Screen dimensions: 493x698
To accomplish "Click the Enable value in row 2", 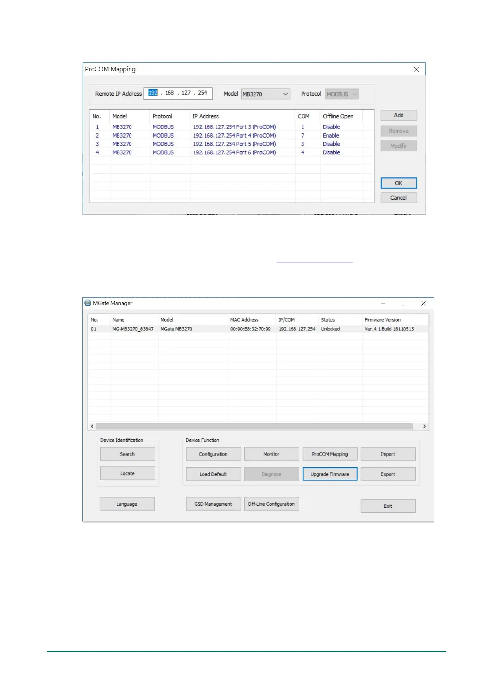I will click(331, 136).
